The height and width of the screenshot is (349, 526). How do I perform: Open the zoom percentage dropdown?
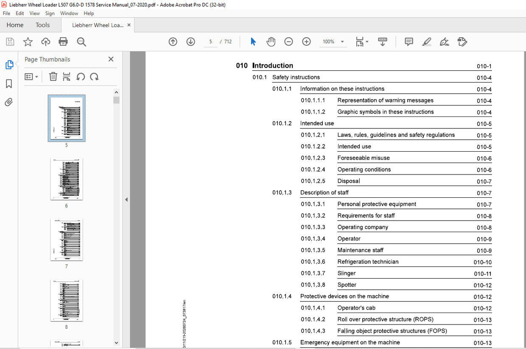coord(341,42)
